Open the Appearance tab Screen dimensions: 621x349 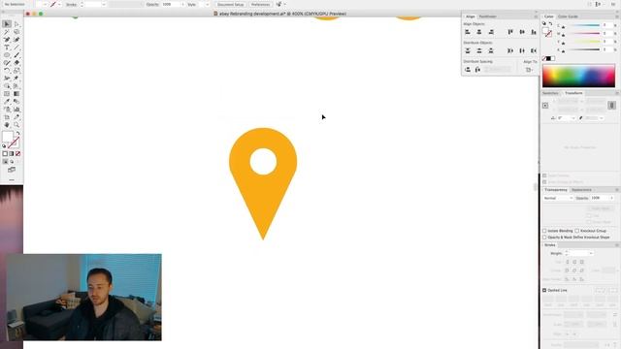coord(581,190)
